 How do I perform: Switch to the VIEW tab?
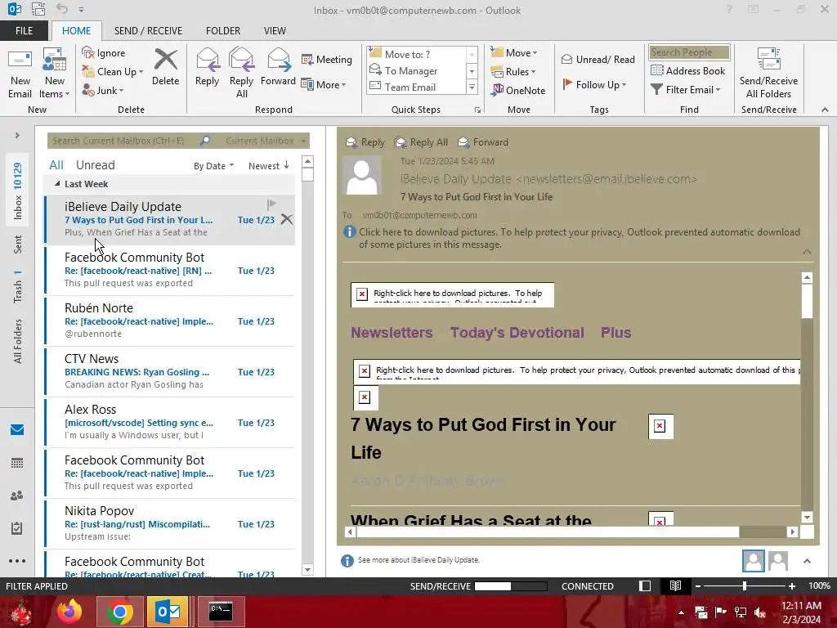click(275, 31)
